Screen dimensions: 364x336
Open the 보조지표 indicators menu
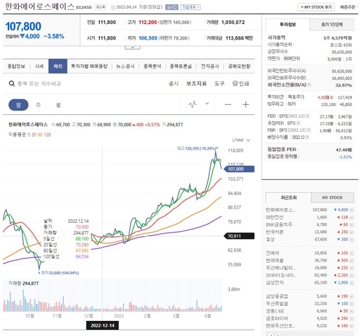coord(196,84)
